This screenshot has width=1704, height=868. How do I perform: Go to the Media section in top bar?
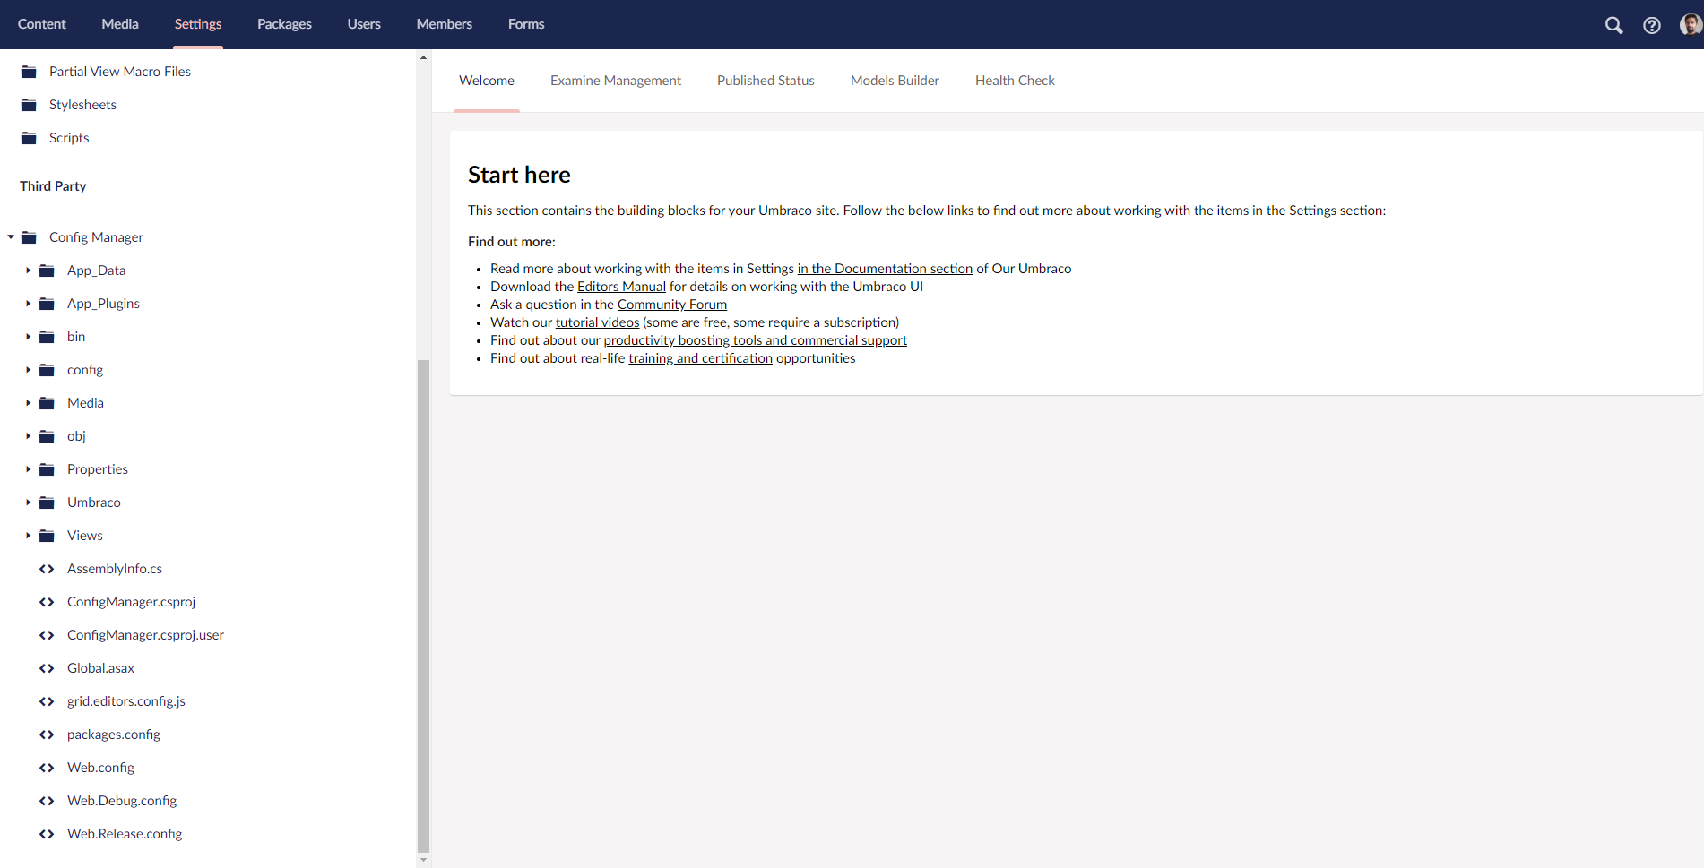pos(120,24)
